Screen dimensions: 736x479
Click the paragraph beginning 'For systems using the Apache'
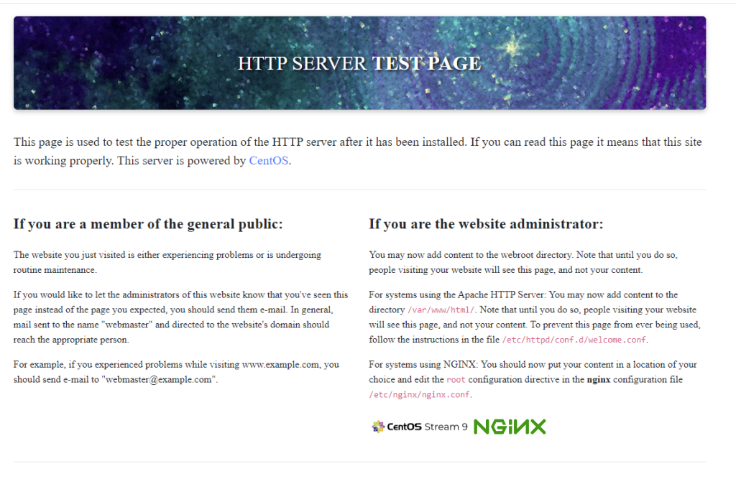535,317
